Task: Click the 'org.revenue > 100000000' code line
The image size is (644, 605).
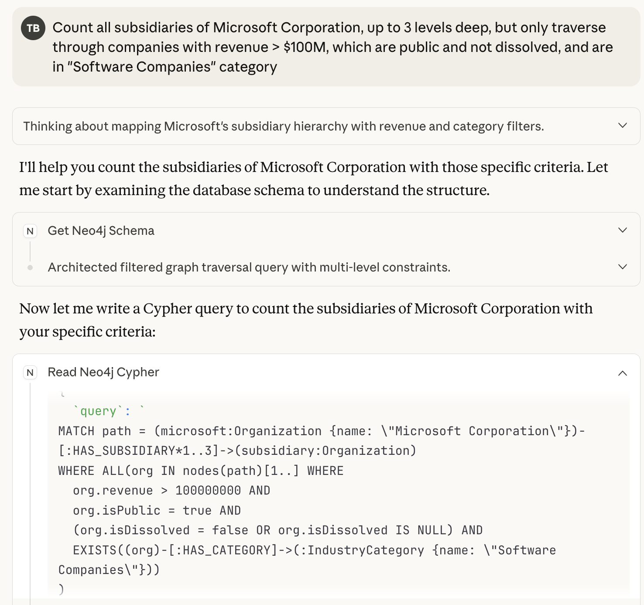Action: (171, 491)
